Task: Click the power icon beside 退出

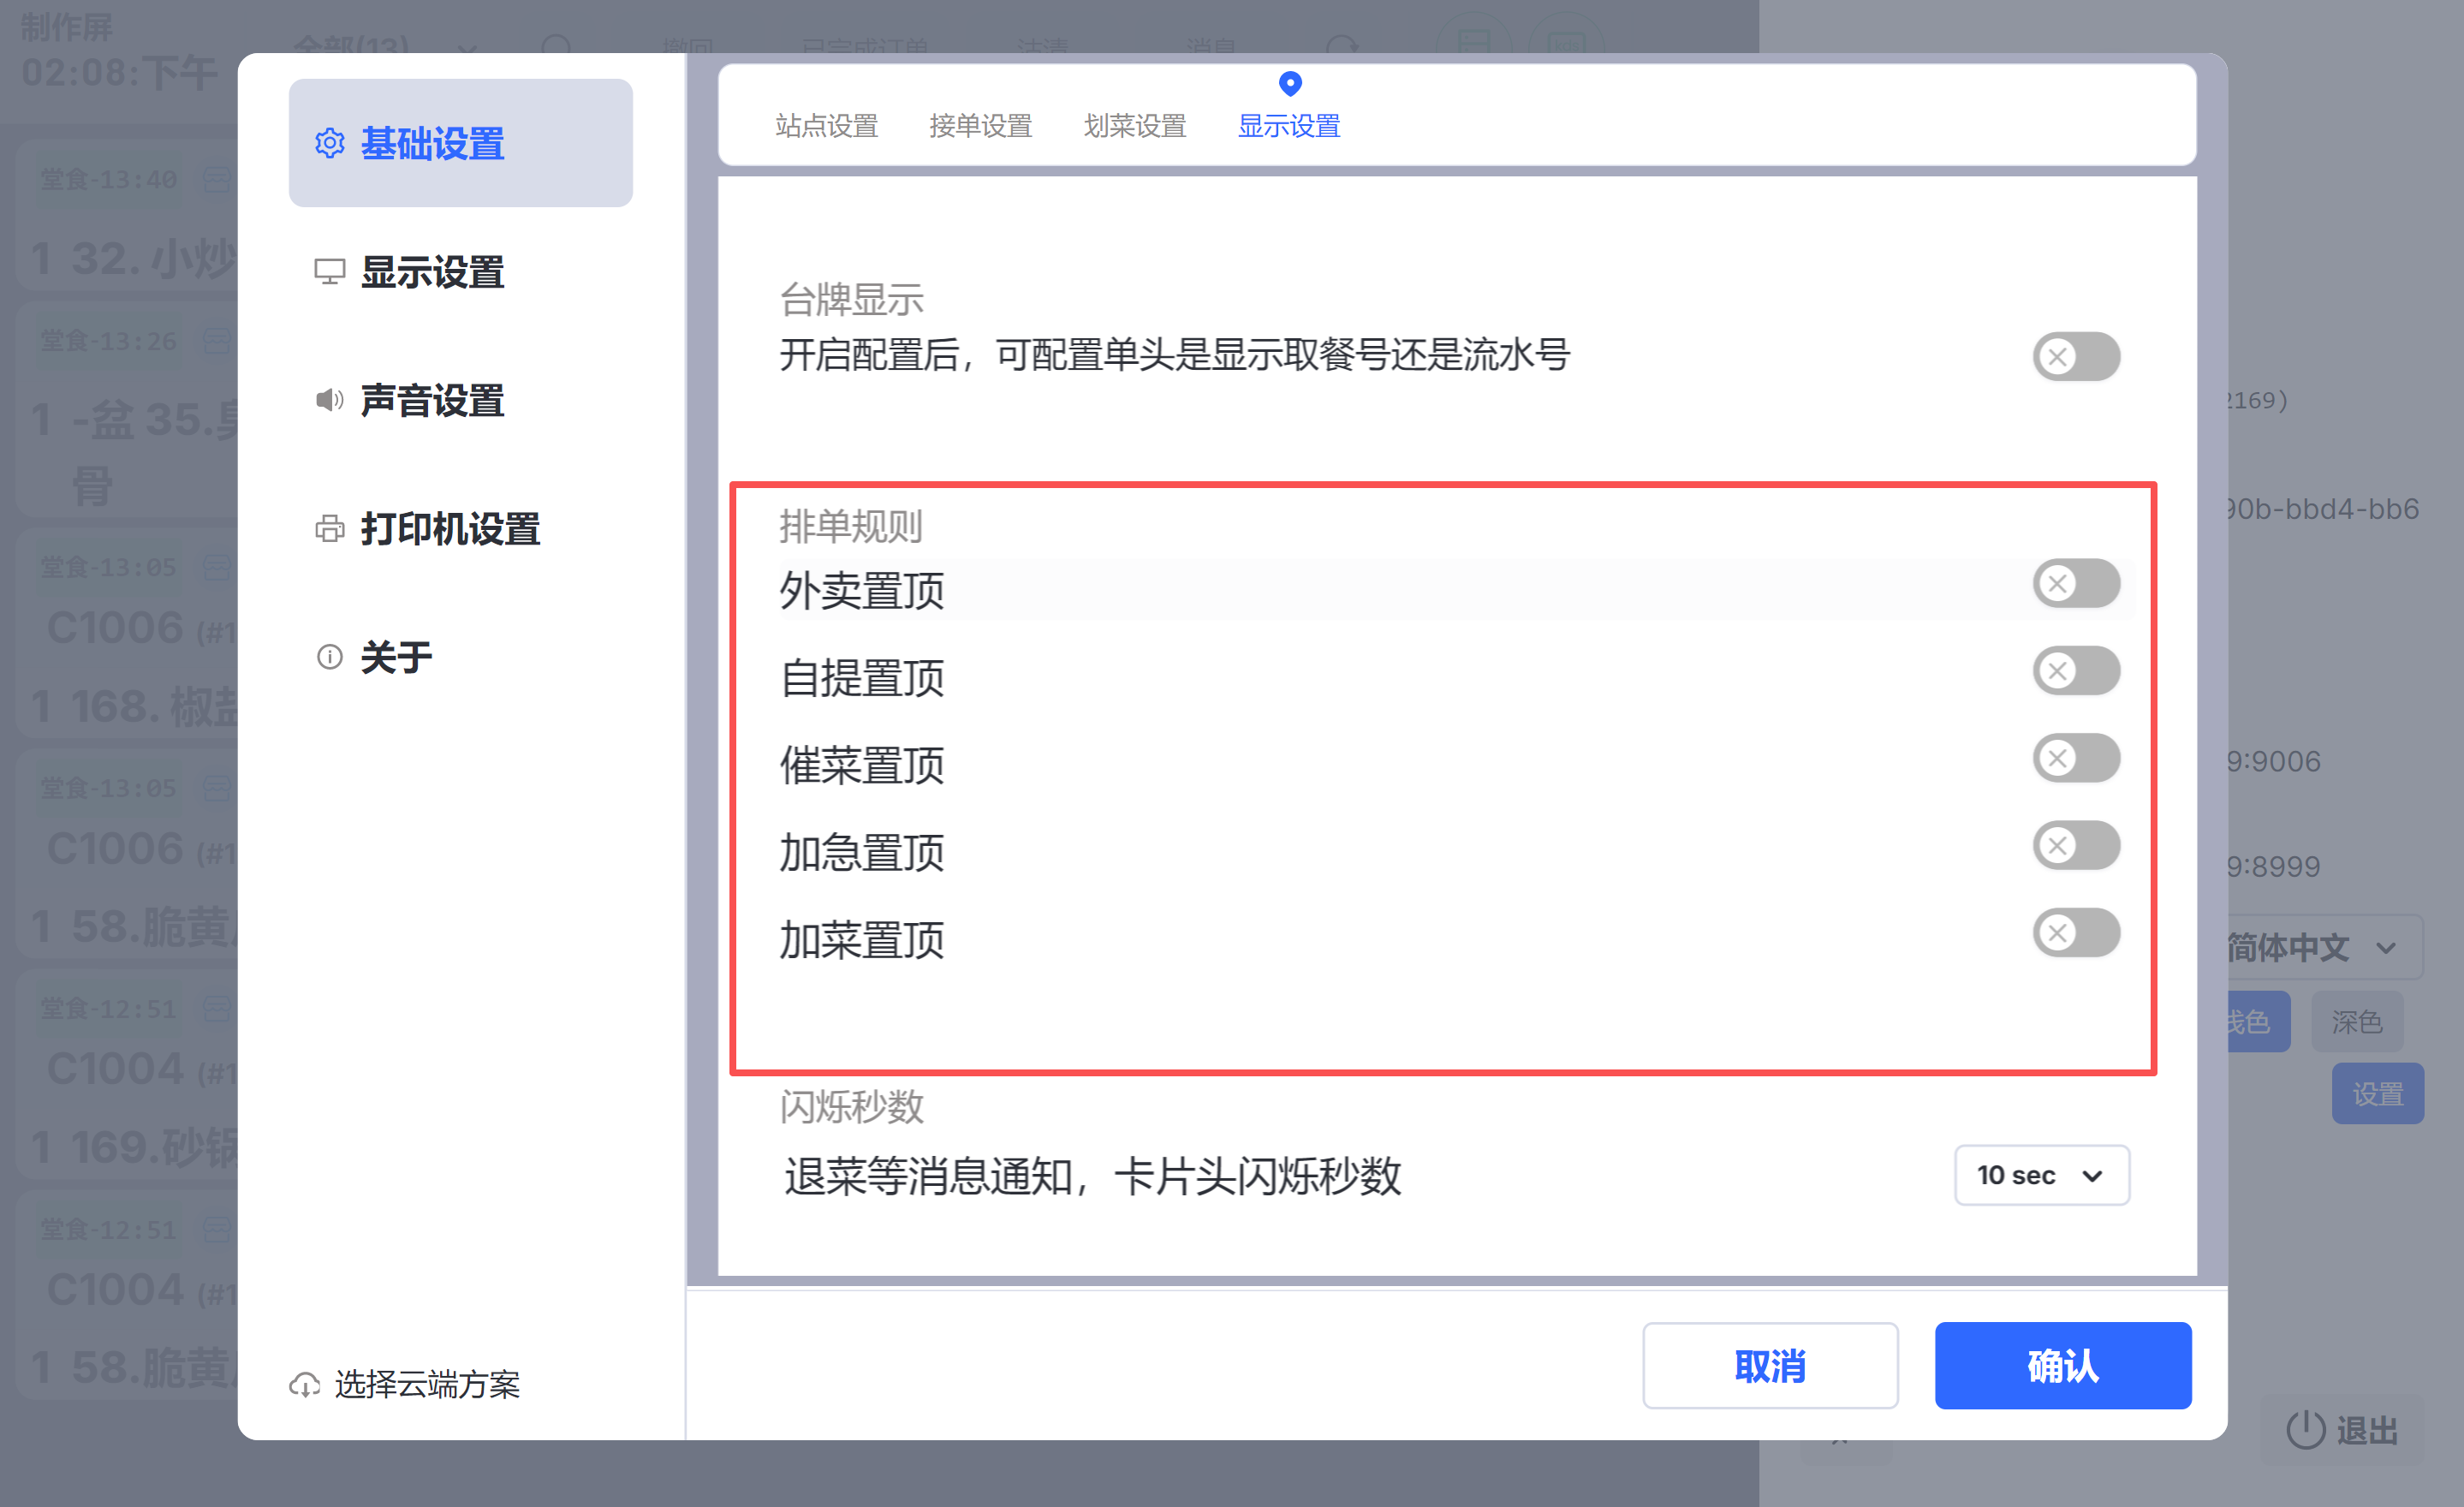Action: tap(2305, 1429)
